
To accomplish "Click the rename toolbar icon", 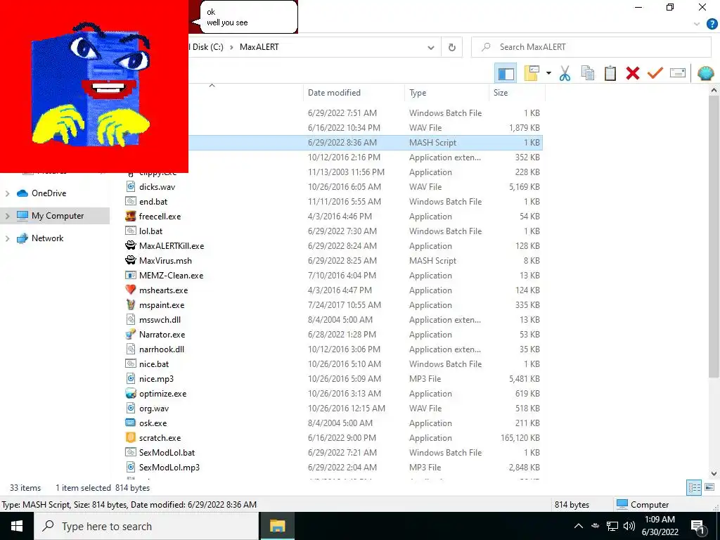I will (x=678, y=73).
